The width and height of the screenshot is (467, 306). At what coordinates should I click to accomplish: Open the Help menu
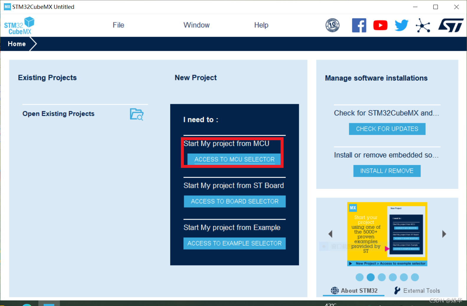point(261,25)
